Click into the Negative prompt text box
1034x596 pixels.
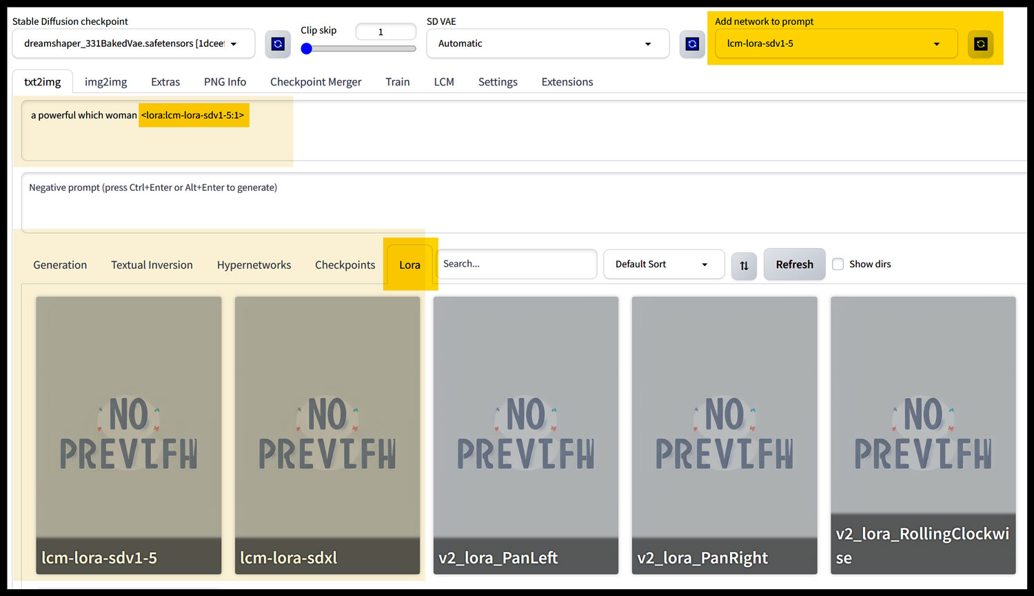[524, 203]
